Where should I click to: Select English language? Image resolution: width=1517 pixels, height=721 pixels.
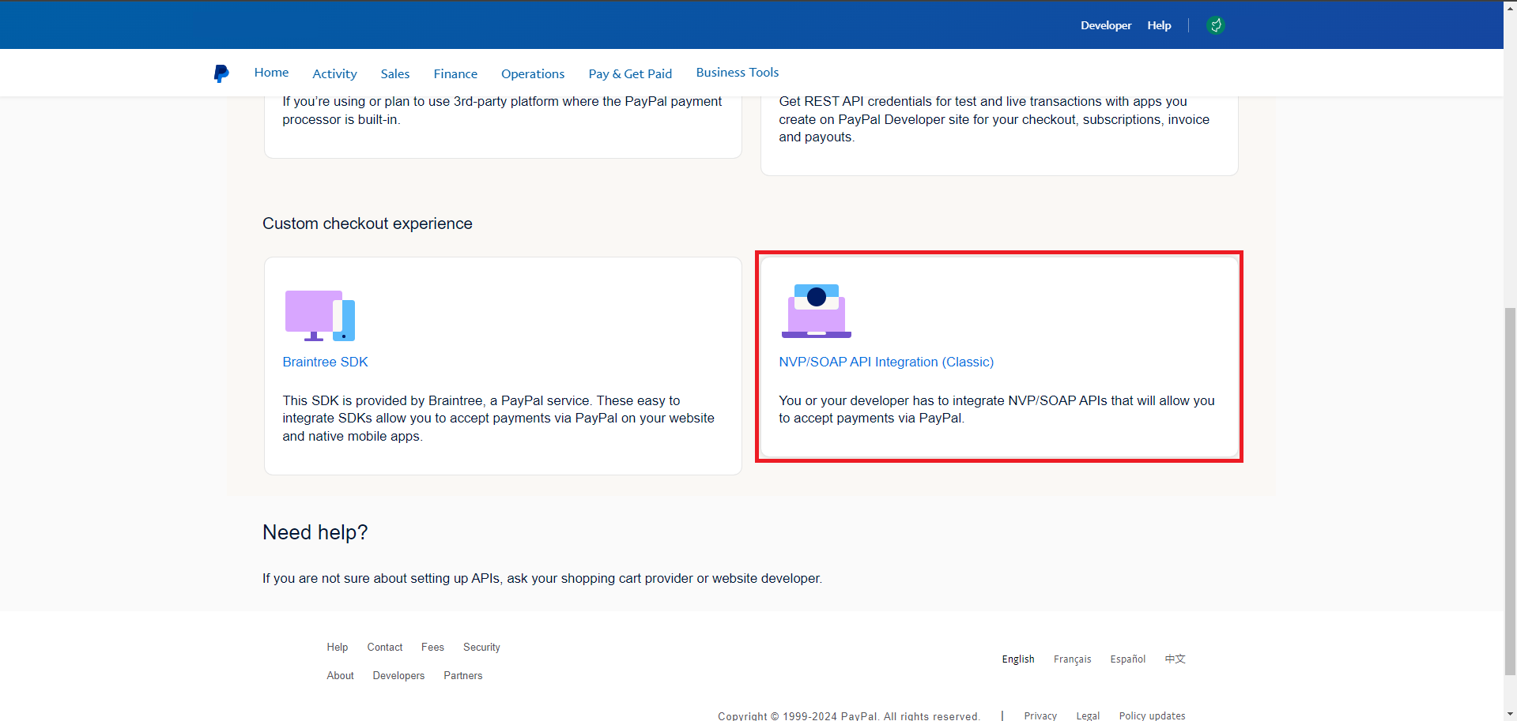(x=1018, y=659)
